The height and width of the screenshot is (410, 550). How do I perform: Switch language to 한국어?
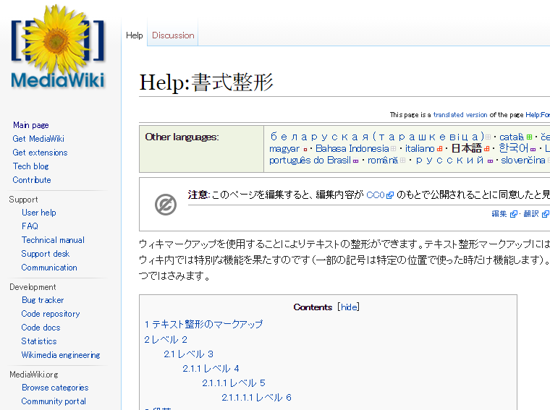click(x=512, y=148)
